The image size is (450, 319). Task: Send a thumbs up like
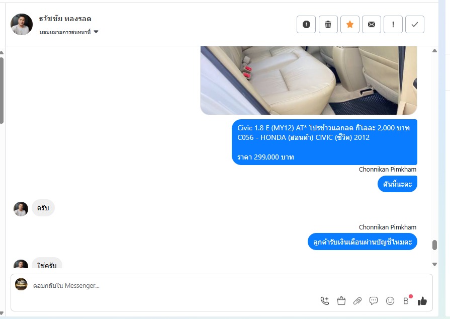(422, 301)
